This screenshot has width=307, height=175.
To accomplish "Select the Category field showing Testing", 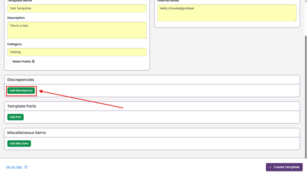I will point(77,52).
